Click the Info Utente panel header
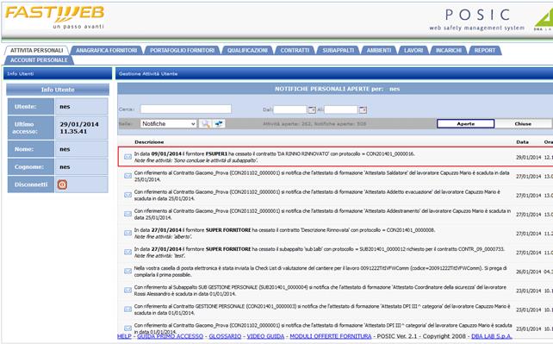Viewport: 553px width, 344px height. pyautogui.click(x=58, y=90)
